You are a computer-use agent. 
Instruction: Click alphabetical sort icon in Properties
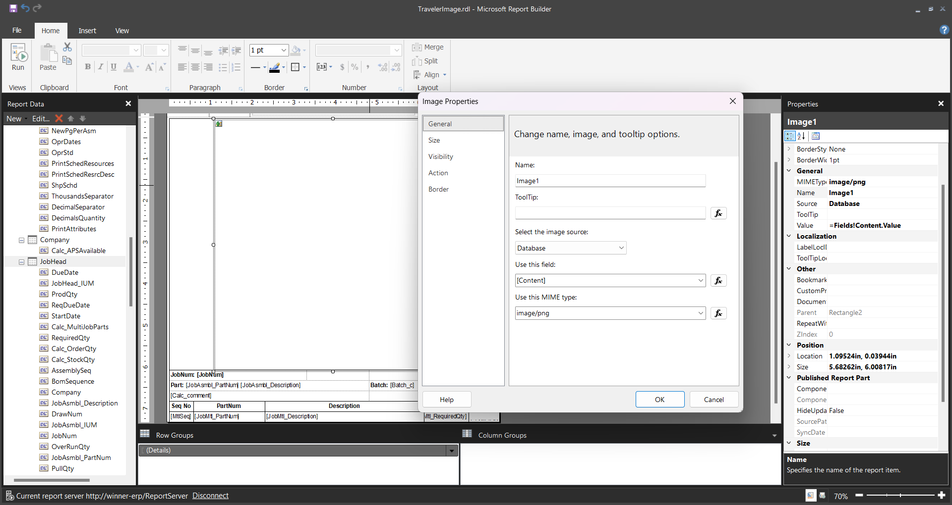click(801, 136)
